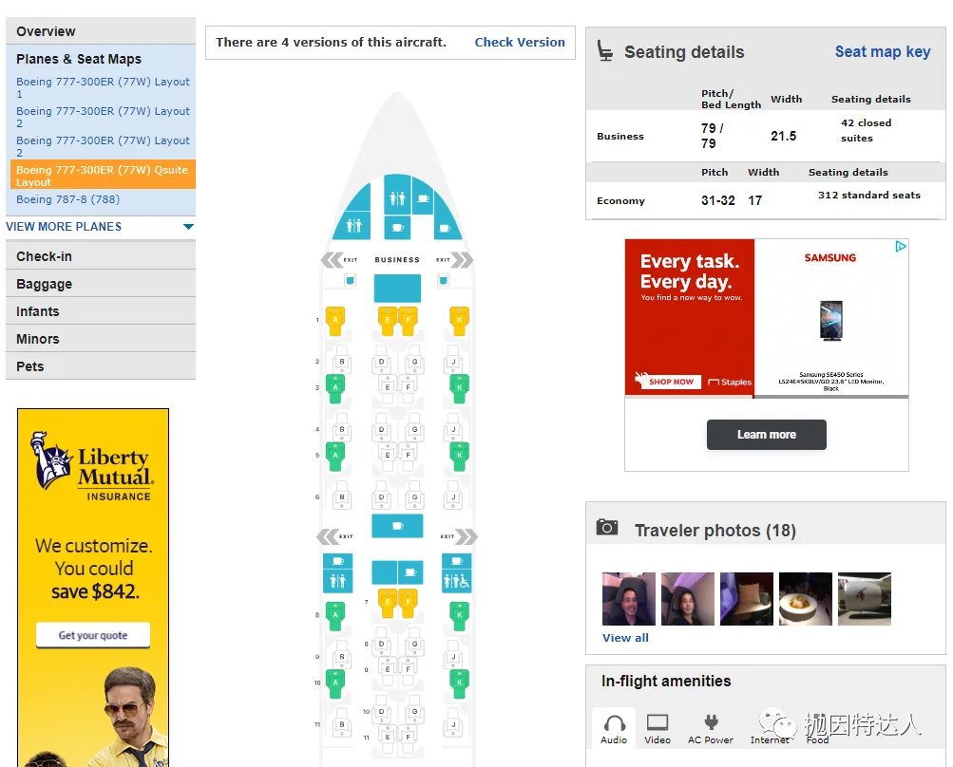
Task: Open the Check-in menu item
Action: pyautogui.click(x=45, y=256)
